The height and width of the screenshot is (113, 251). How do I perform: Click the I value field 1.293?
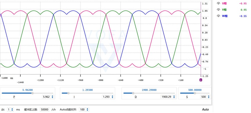pyautogui.click(x=106, y=97)
